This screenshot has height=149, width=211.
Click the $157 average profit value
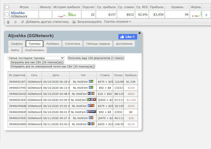click(112, 14)
